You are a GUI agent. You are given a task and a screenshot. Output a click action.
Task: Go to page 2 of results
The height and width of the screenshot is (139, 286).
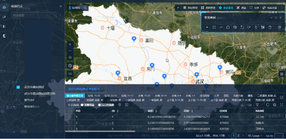239,136
